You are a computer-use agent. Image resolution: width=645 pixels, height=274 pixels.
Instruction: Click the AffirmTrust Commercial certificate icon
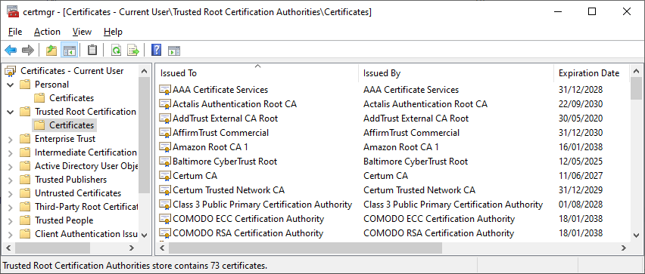pos(165,133)
